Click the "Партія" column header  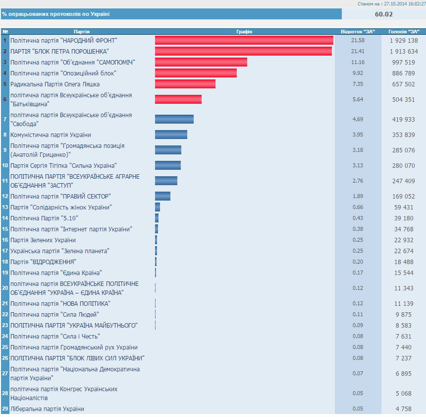(81, 32)
